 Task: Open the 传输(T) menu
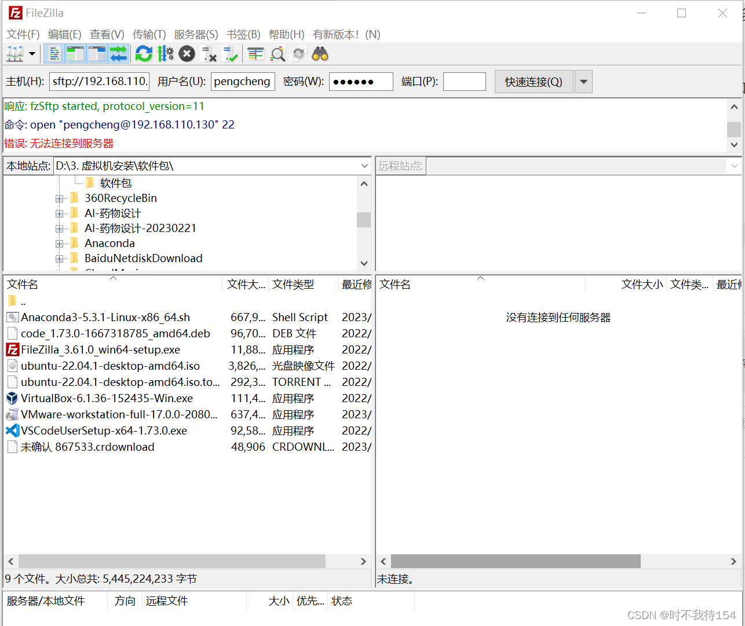149,35
